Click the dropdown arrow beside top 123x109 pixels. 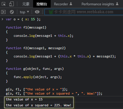click(x=28, y=12)
